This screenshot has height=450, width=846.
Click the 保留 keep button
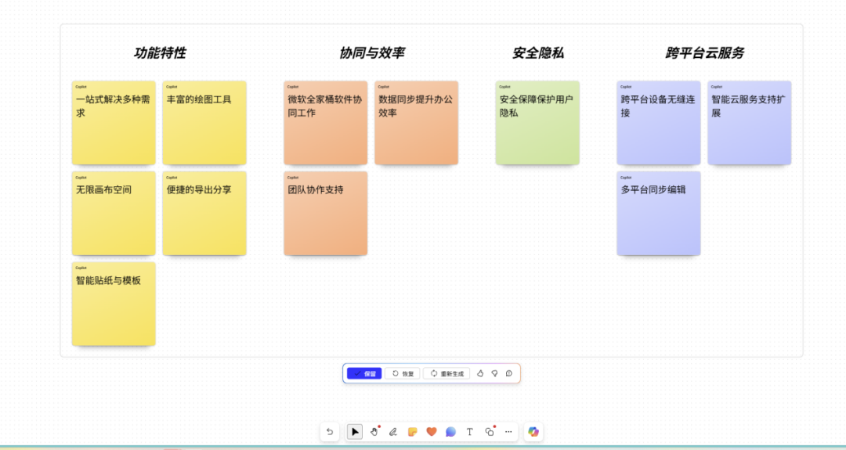pyautogui.click(x=364, y=373)
